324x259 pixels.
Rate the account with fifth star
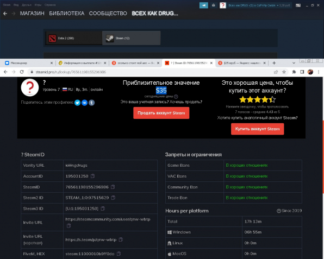click(272, 99)
